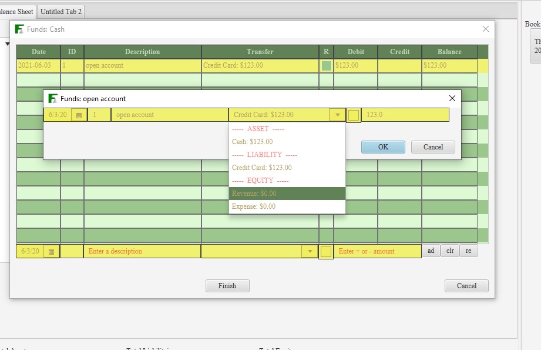Click the $123.00 debit cell
541x350 pixels.
(x=356, y=66)
